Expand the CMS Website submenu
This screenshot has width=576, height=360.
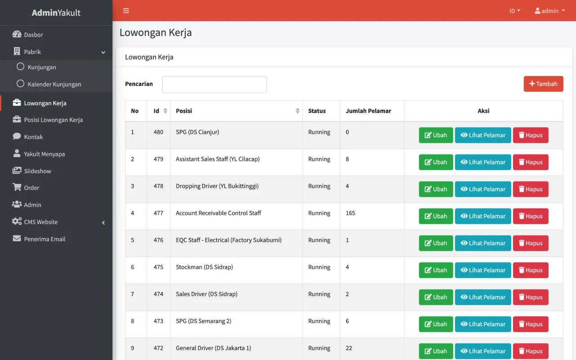[x=103, y=222]
